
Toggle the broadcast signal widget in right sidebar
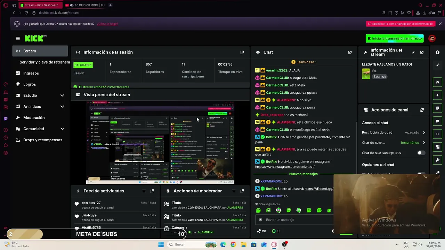click(438, 134)
